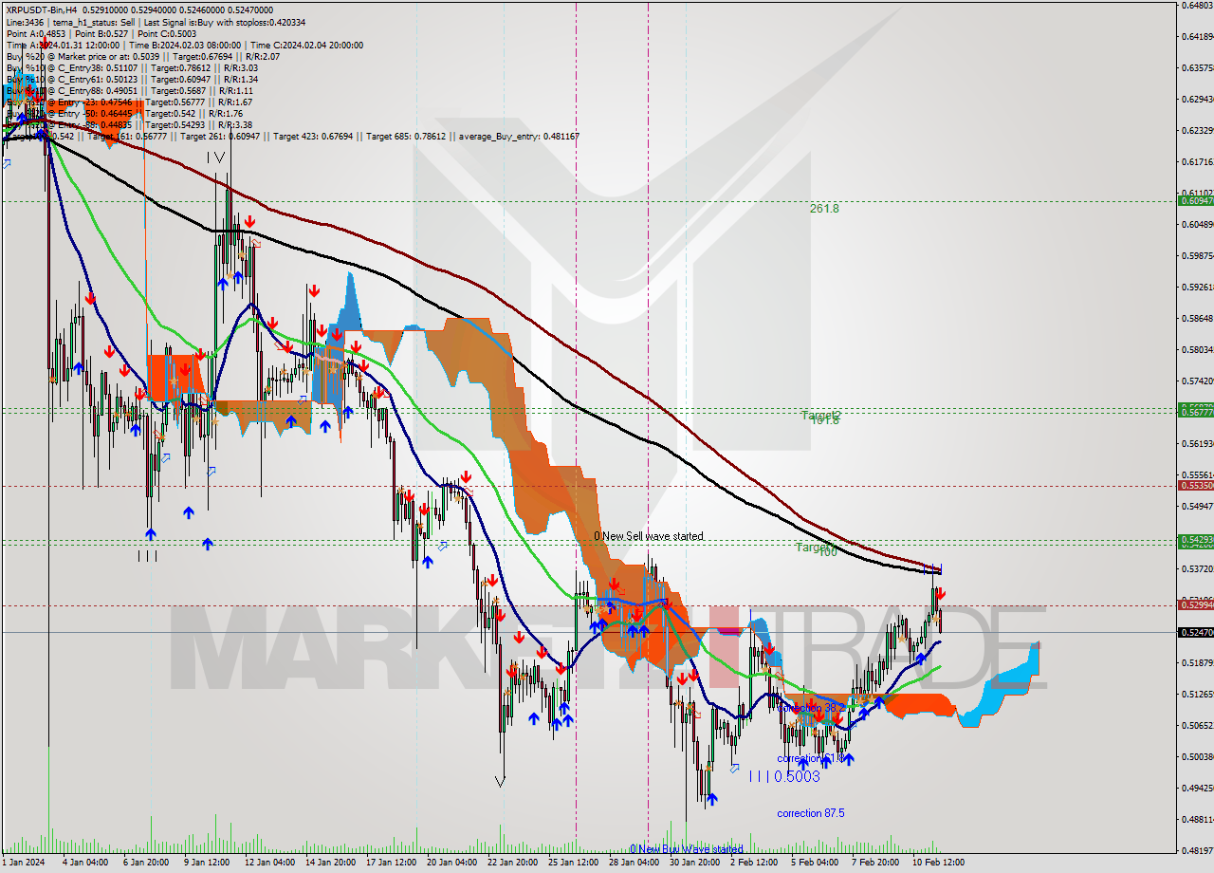
Task: Click the 'Target2' label on chart
Action: 821,415
